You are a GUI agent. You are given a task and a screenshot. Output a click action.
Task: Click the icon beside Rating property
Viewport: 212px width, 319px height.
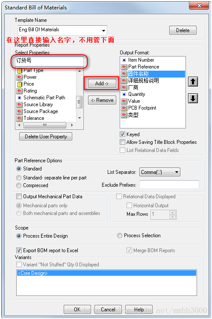pos(20,91)
